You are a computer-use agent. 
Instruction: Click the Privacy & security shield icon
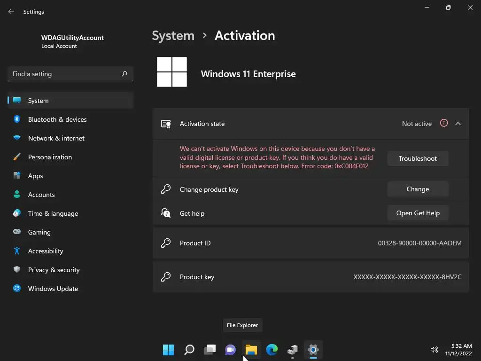[17, 269]
